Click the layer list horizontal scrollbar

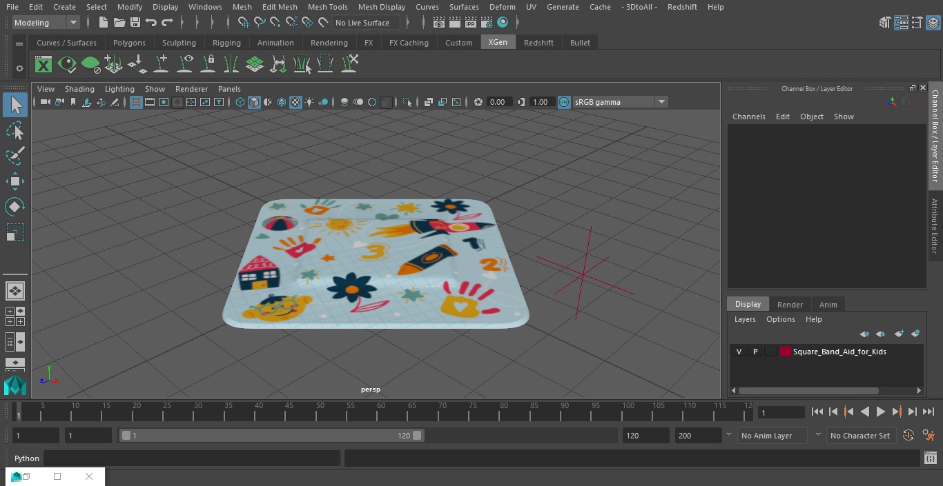pos(809,390)
